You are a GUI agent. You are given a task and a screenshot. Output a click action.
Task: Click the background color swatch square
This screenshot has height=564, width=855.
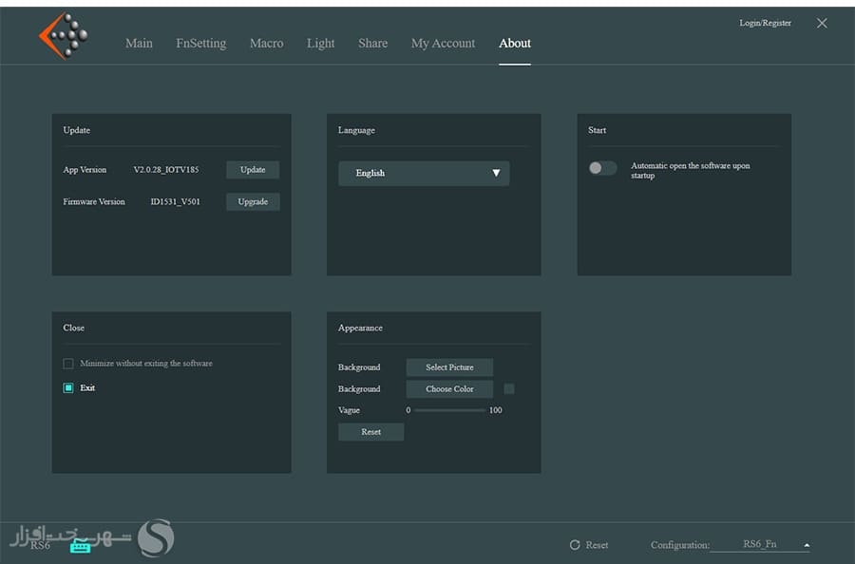pyautogui.click(x=509, y=388)
